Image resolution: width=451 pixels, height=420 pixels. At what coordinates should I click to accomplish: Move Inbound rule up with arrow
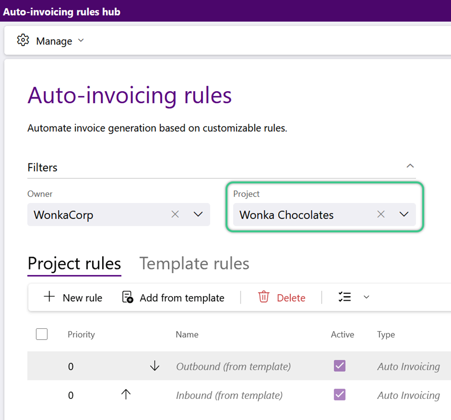[126, 394]
